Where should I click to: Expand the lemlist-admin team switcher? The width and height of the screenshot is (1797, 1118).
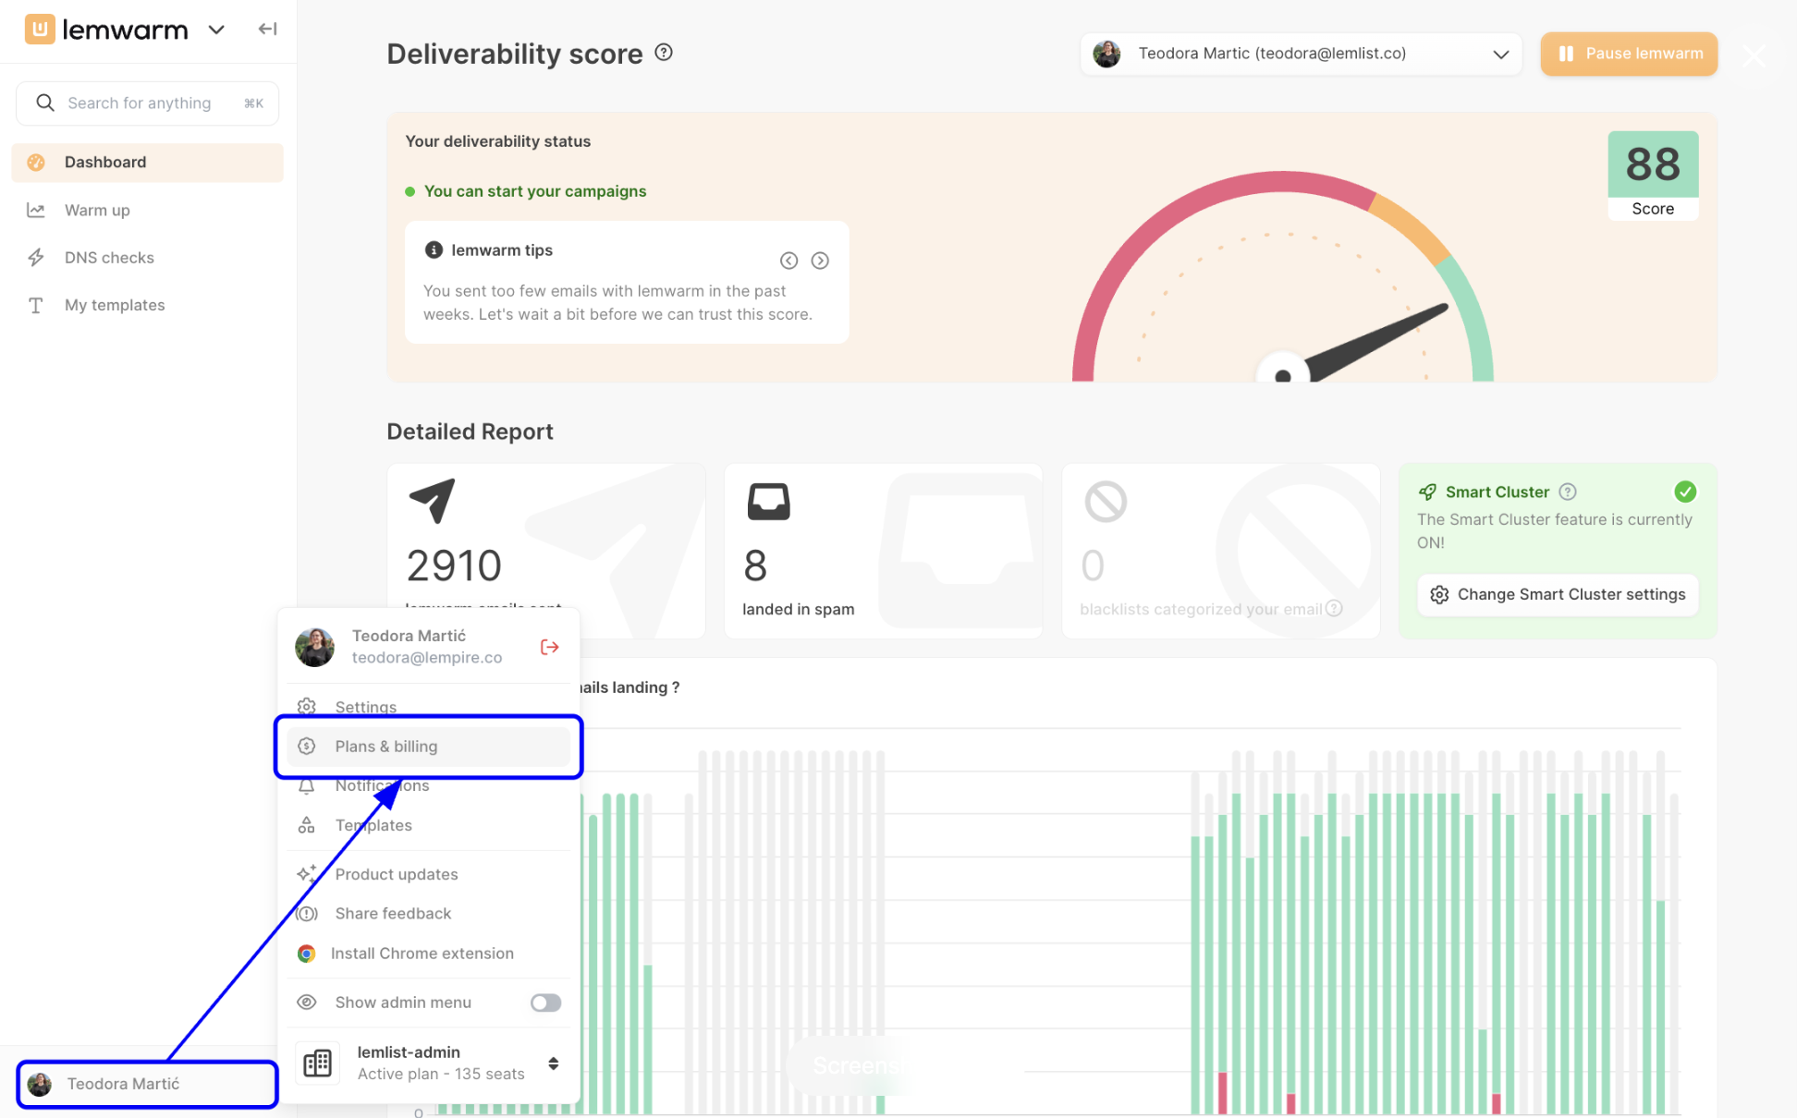[x=553, y=1063]
